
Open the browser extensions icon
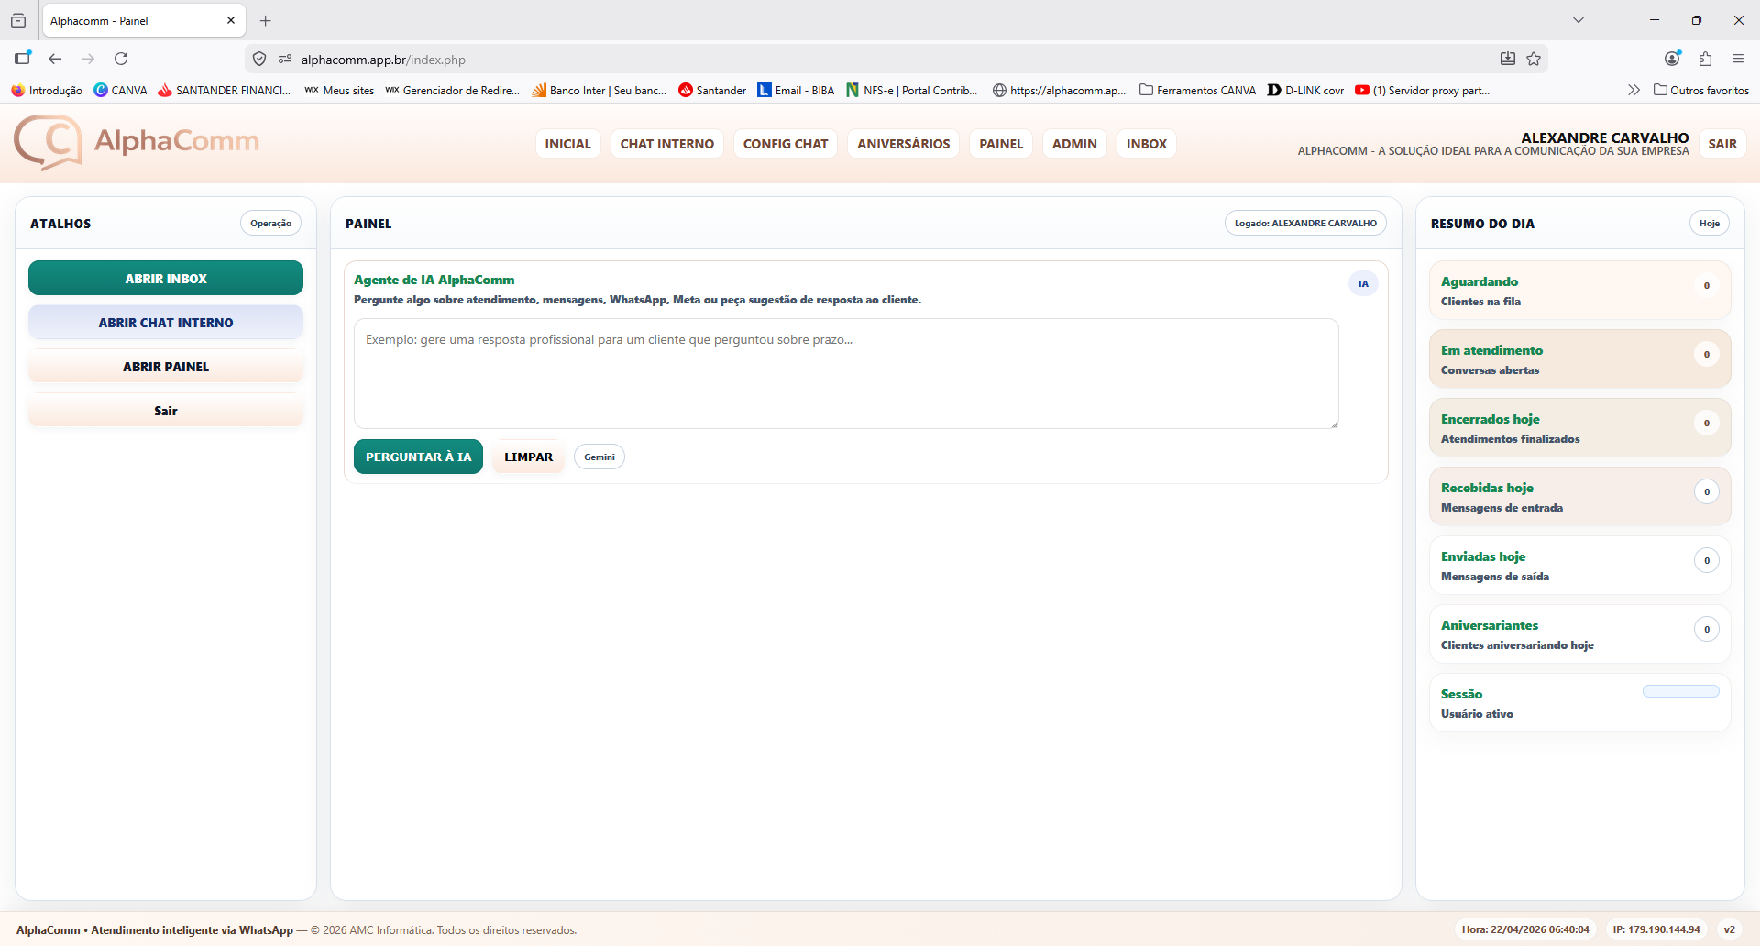click(x=1705, y=59)
